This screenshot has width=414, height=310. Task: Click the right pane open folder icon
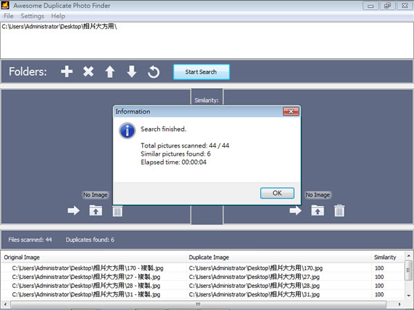click(317, 211)
